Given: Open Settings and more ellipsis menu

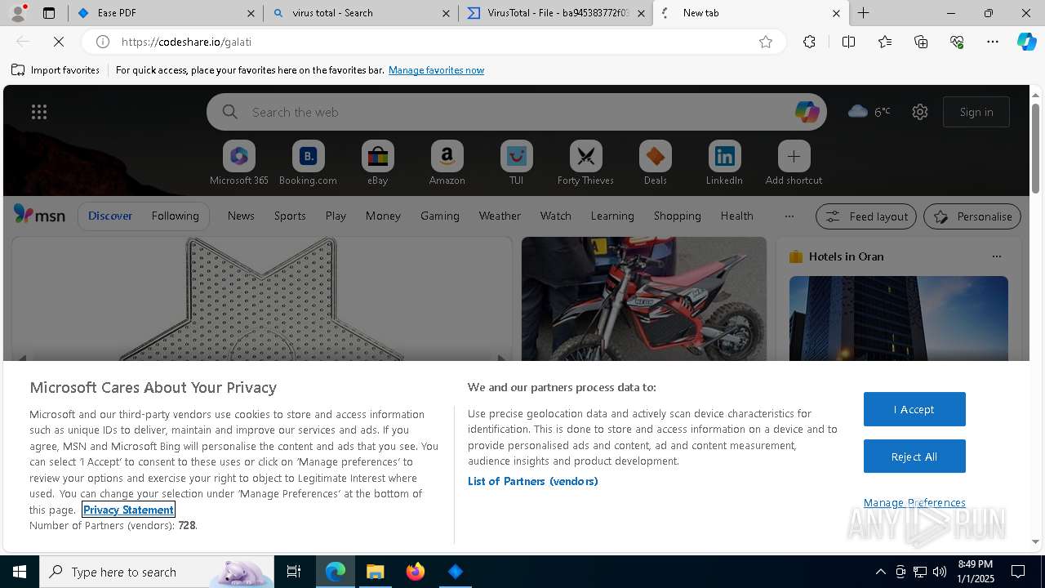Looking at the screenshot, I should (x=993, y=42).
